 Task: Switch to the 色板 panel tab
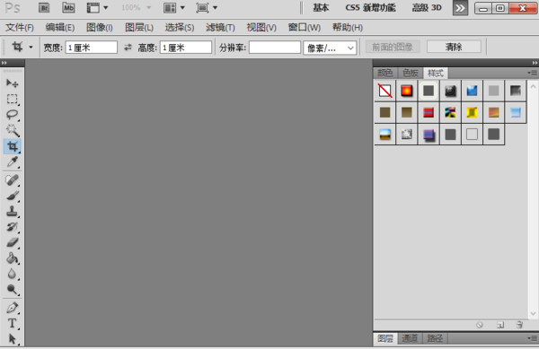click(x=411, y=73)
